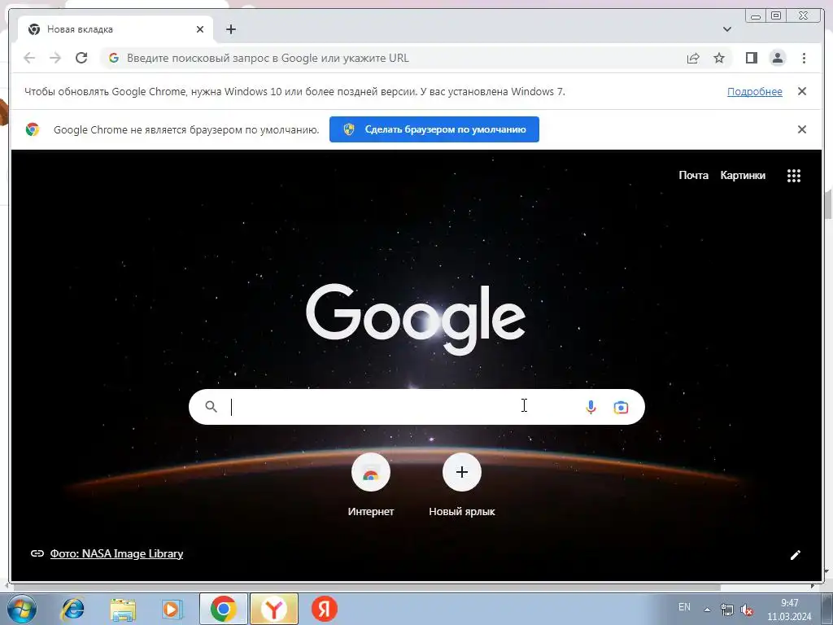Click the muted volume tray icon
Viewport: 833px width, 625px height.
(x=747, y=610)
